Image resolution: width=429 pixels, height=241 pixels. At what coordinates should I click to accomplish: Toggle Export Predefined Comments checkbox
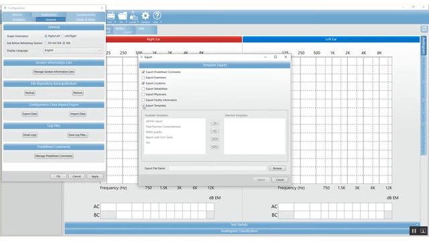coord(143,72)
